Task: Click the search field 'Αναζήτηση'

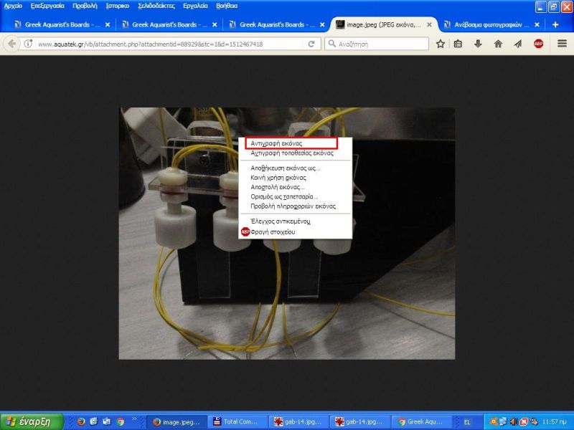Action: click(x=377, y=44)
